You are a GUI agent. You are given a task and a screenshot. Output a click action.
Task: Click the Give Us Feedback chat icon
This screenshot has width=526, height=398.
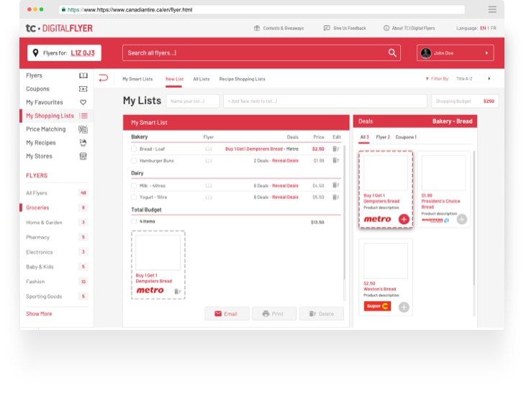tap(327, 28)
